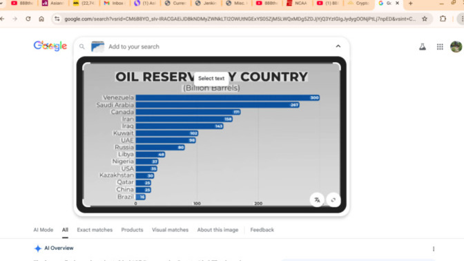Click the Kazakhstan label in chart
464x261 pixels.
116,175
